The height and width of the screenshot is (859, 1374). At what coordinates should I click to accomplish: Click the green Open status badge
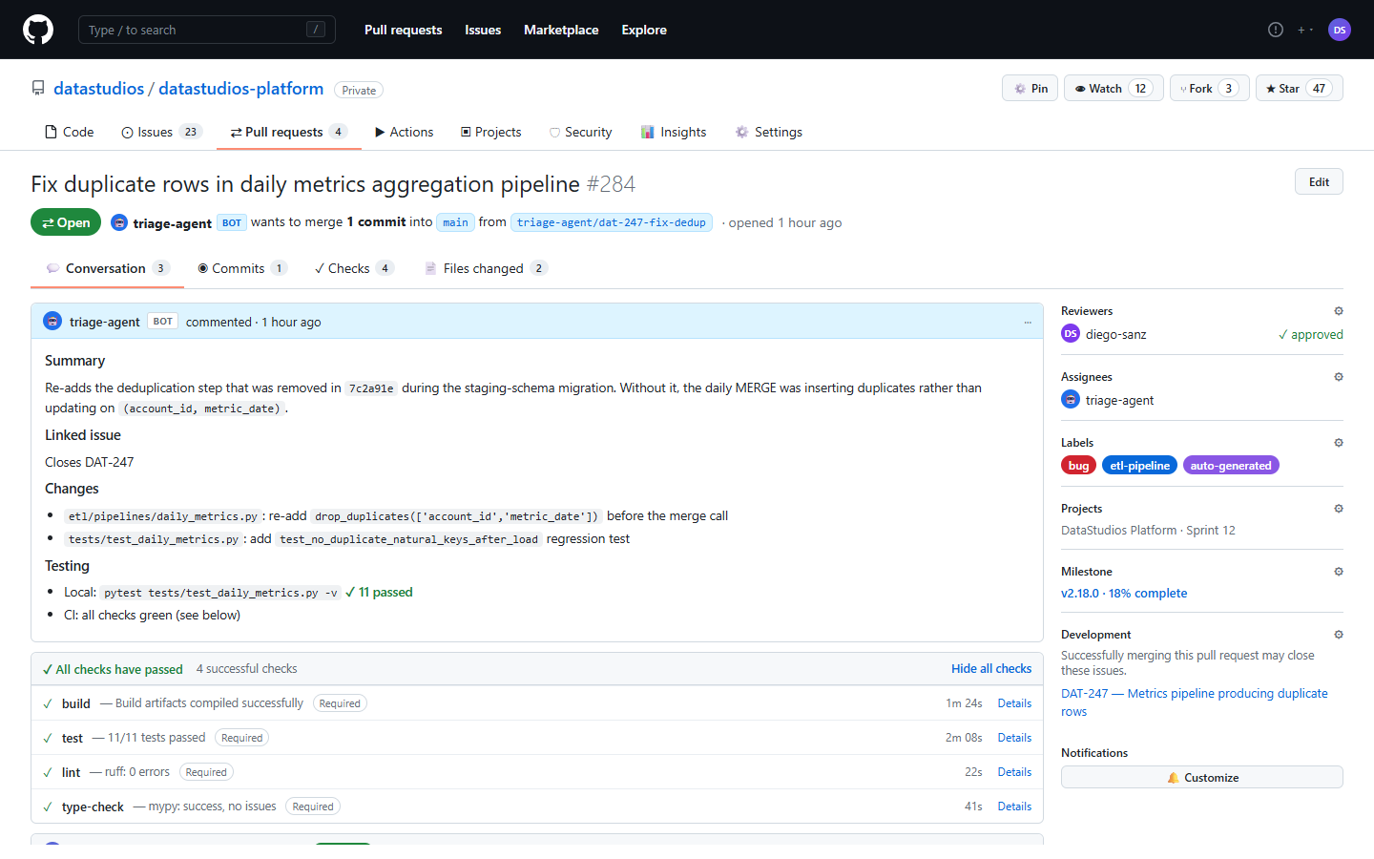pos(66,222)
